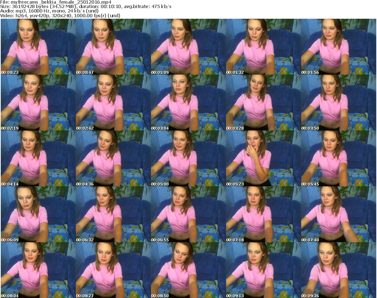Click the thumbnail stamped 00:00:23

(38, 47)
